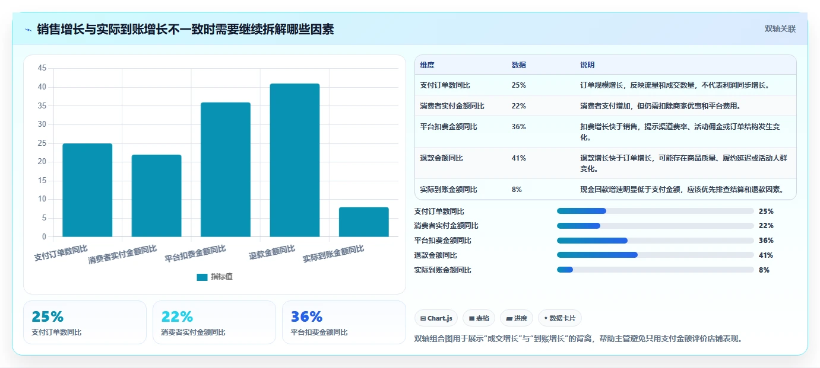Click the 8% label beside the progress bar
The height and width of the screenshot is (368, 820).
click(764, 270)
